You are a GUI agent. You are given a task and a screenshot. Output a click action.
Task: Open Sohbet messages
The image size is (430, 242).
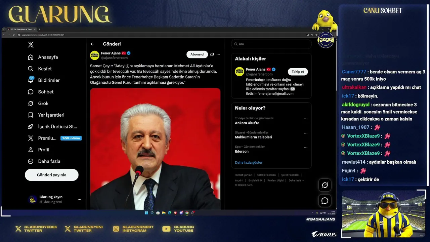tap(41, 92)
